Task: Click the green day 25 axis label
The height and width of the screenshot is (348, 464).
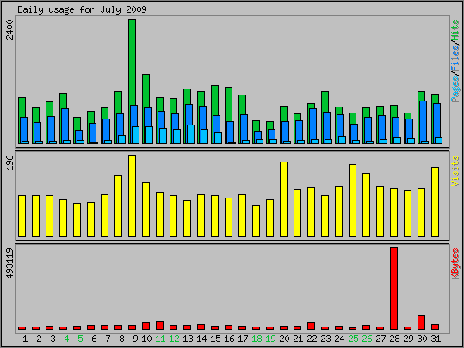Action: pos(353,339)
